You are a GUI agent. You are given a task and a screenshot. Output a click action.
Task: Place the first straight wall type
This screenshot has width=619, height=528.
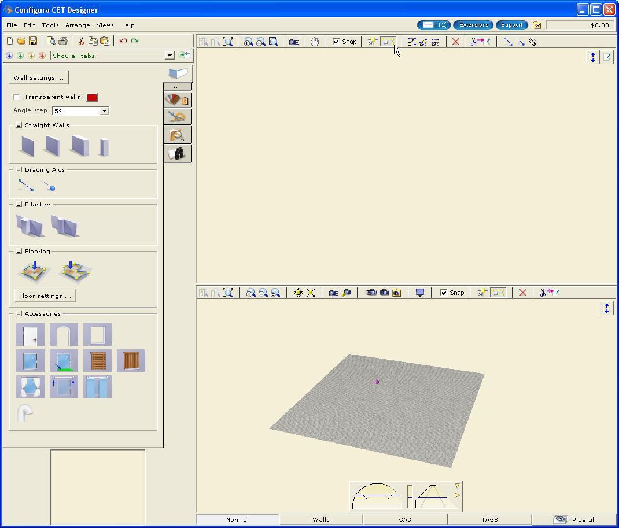point(28,146)
